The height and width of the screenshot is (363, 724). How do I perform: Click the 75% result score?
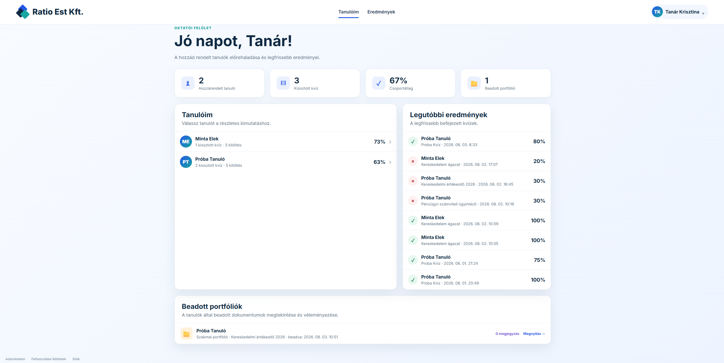[x=539, y=260]
